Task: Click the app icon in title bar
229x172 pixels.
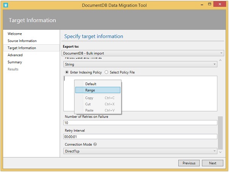Action: coord(5,6)
